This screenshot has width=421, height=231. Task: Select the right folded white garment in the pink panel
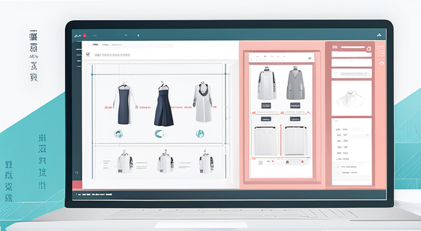pyautogui.click(x=296, y=141)
